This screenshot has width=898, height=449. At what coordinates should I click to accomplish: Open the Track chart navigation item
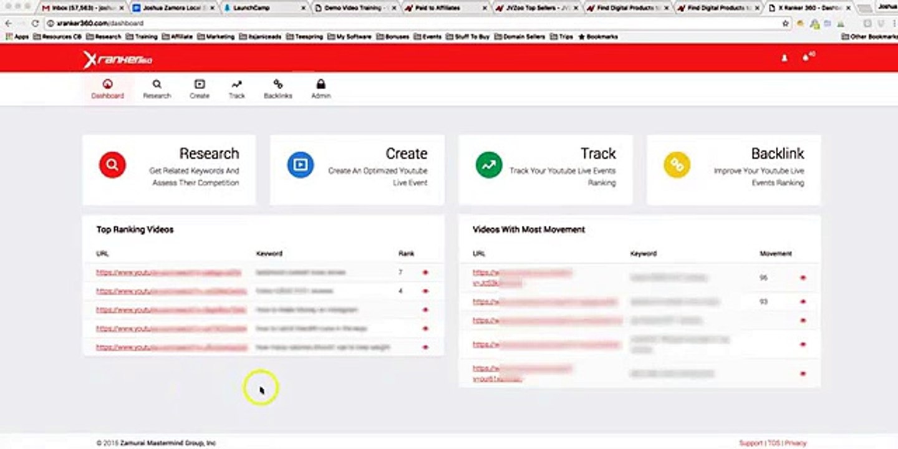(237, 89)
